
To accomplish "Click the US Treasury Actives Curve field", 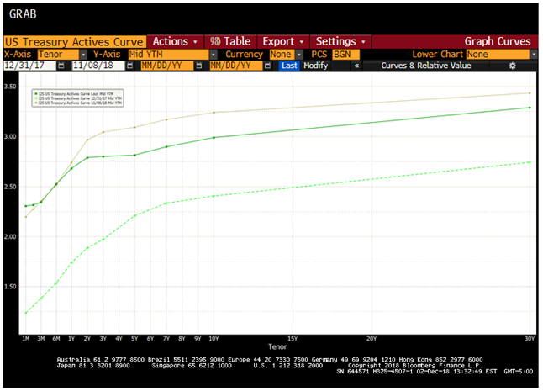I will tap(74, 42).
